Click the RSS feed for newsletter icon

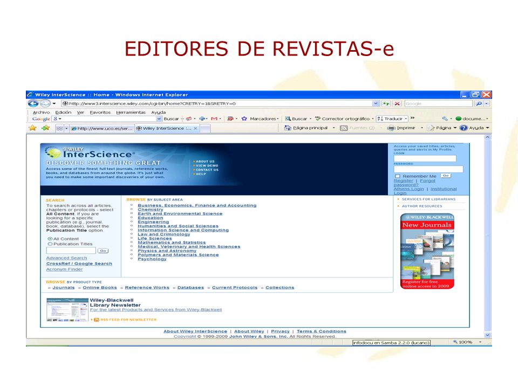coord(97,320)
